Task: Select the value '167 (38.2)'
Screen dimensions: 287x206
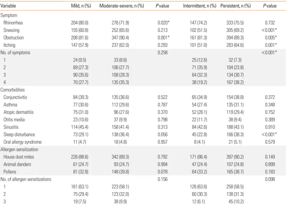Action: (x=235, y=82)
